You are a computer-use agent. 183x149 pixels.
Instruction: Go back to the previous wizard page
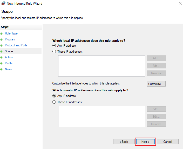click(124, 142)
